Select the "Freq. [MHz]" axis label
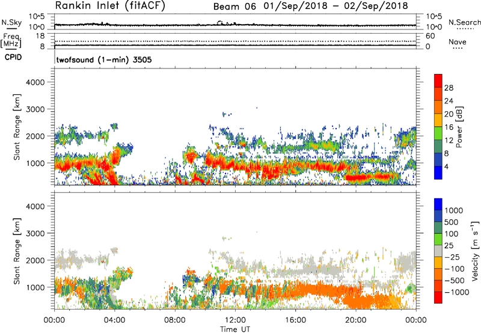This screenshot has height=333, width=481. pos(11,41)
